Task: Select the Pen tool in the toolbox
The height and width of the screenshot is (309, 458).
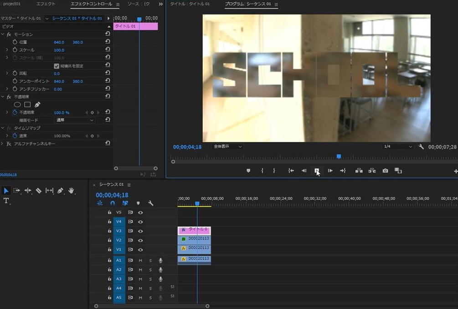Action: pos(60,191)
